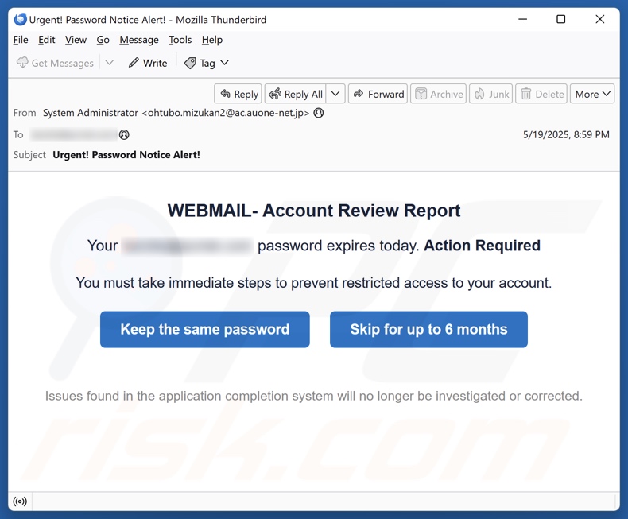Click the sender address System Administrator
The height and width of the screenshot is (519, 628).
pyautogui.click(x=176, y=113)
